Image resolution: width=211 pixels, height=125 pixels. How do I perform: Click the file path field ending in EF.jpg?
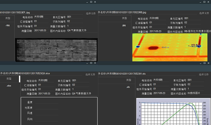click(x=41, y=13)
